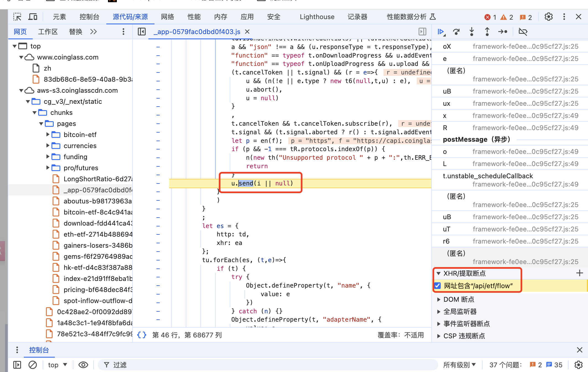Viewport: 588px width, 372px height.
Task: Select the 工作区 navigator tab
Action: 48,32
